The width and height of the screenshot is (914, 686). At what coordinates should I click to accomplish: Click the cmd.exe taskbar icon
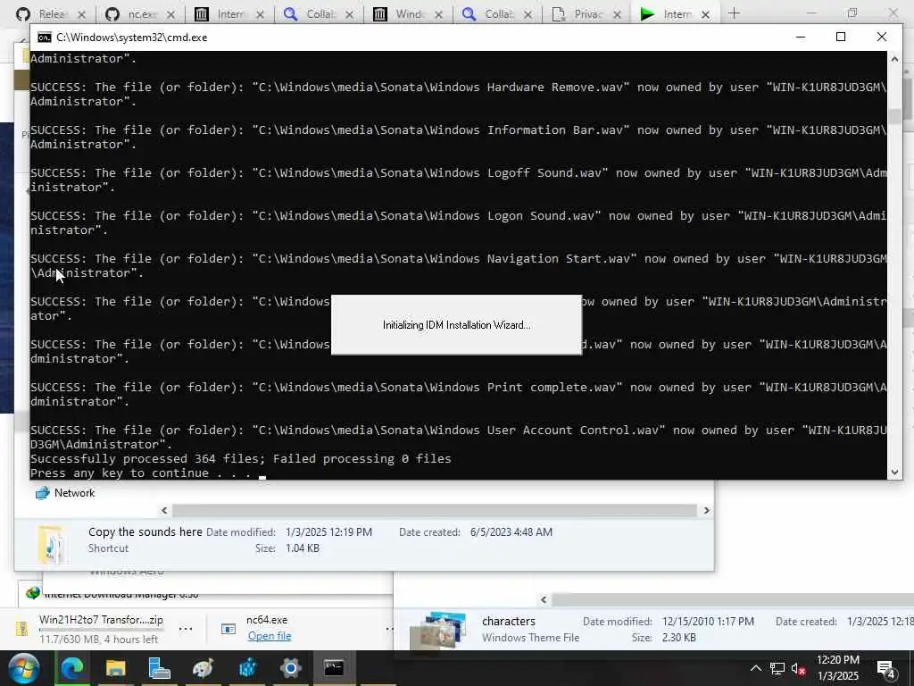point(334,668)
